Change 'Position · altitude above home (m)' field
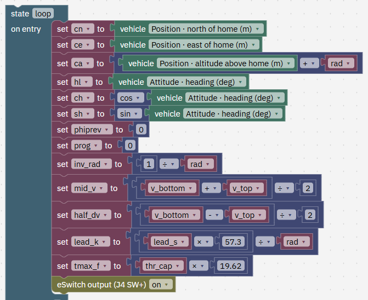 click(x=225, y=64)
